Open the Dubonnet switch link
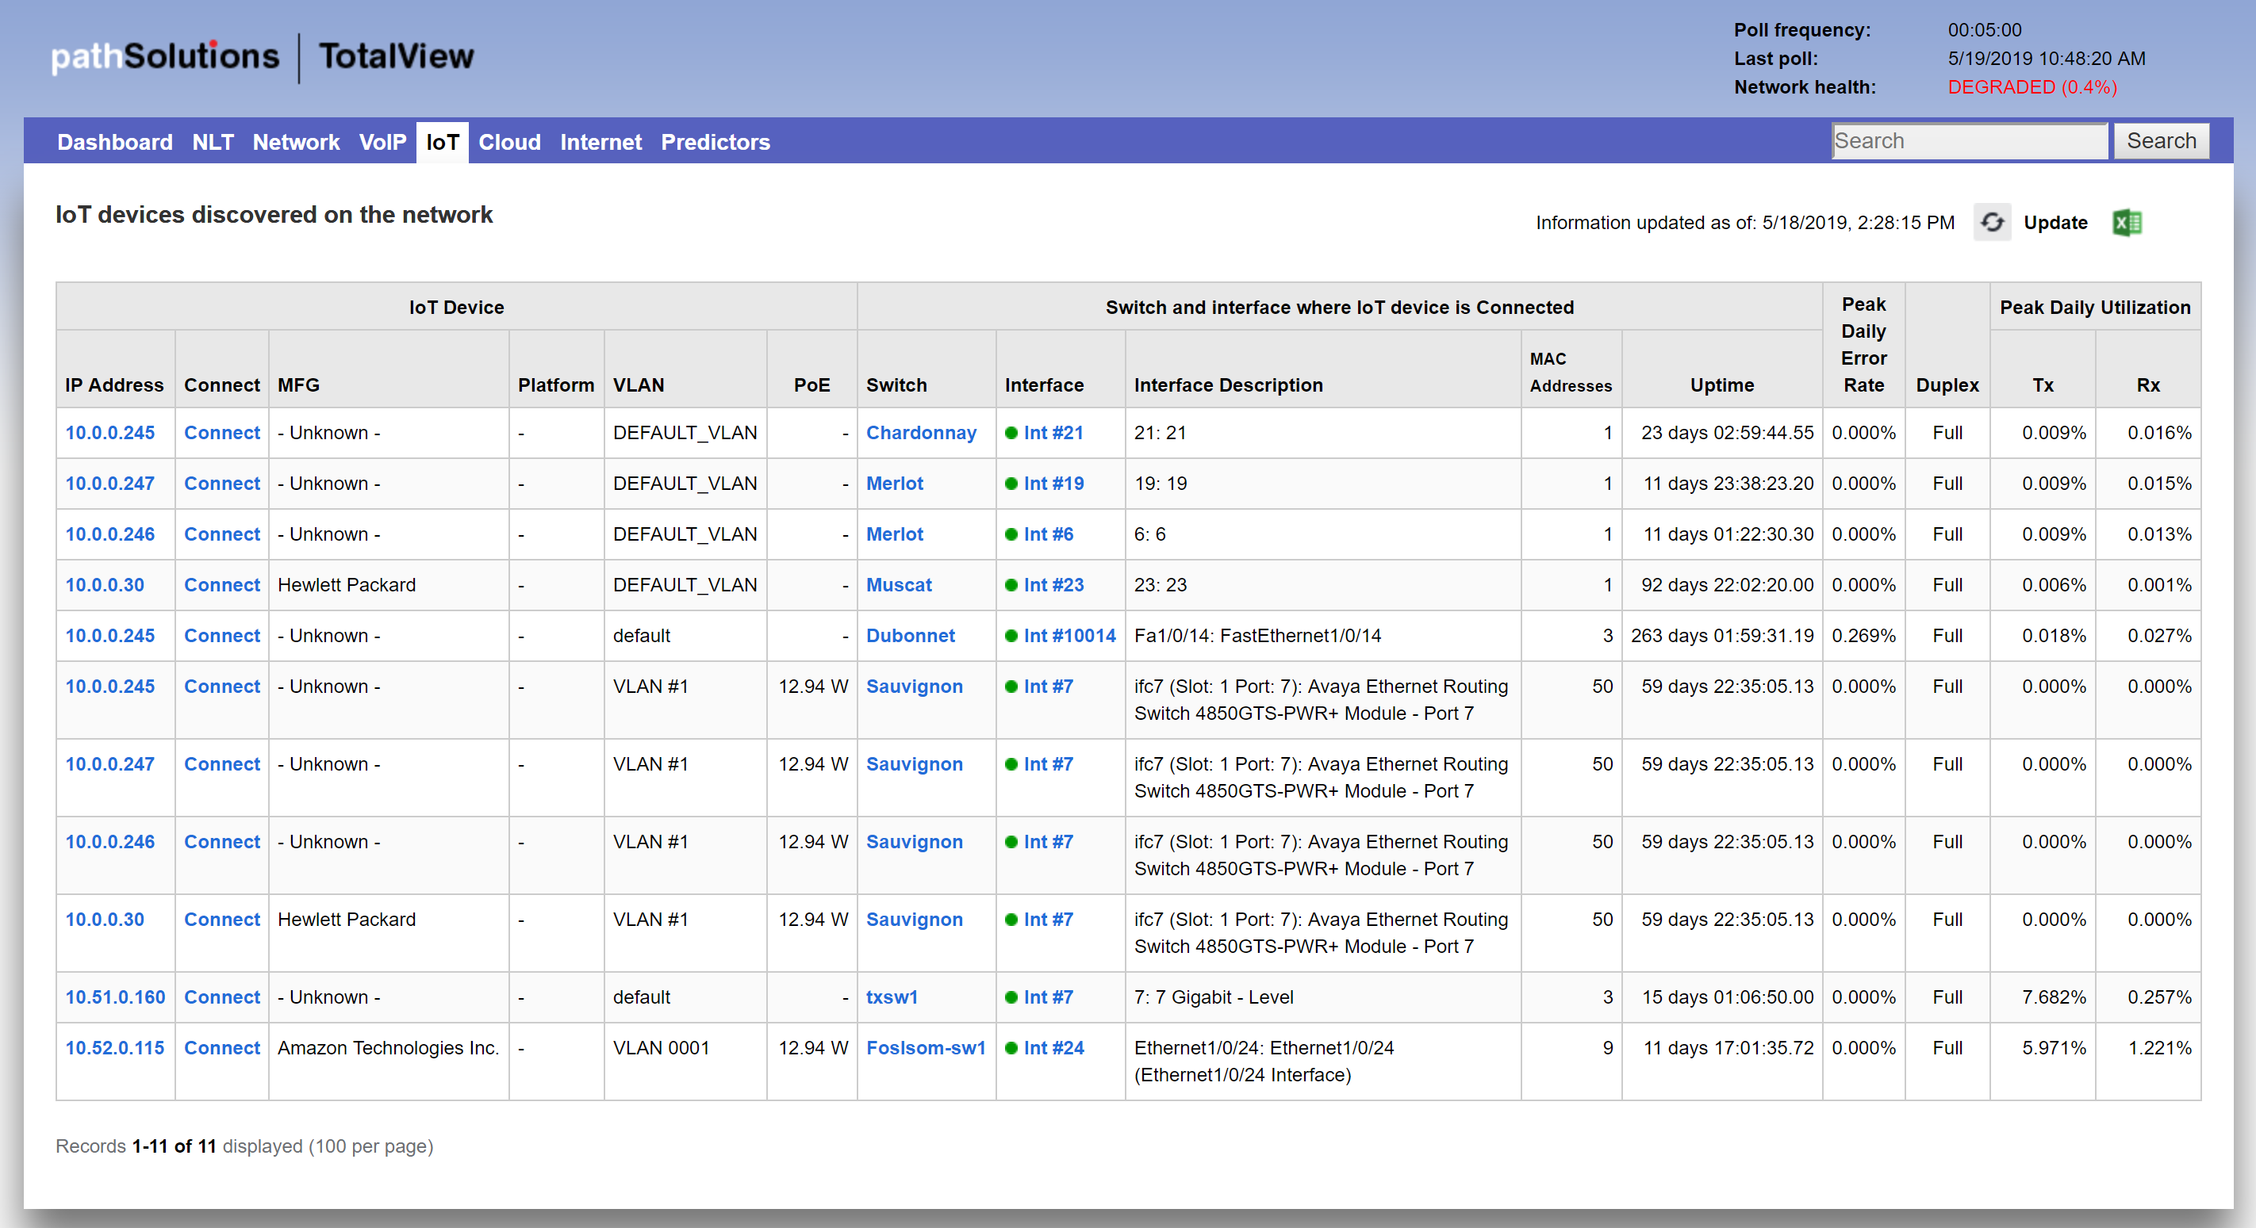This screenshot has height=1228, width=2256. [910, 636]
